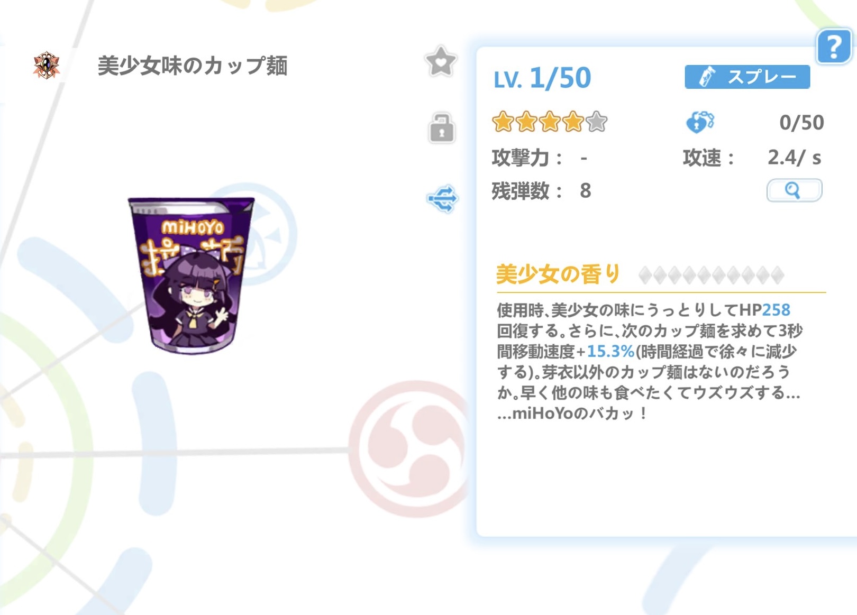Screen dimensions: 857x615
Task: Select the emblem icon beside item name
Action: [47, 66]
